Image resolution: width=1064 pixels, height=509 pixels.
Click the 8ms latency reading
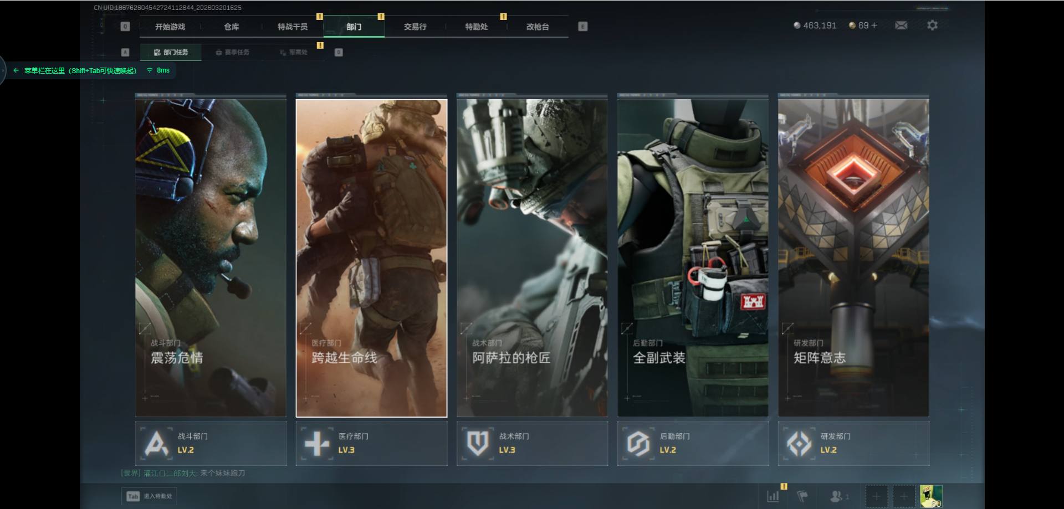click(x=163, y=70)
